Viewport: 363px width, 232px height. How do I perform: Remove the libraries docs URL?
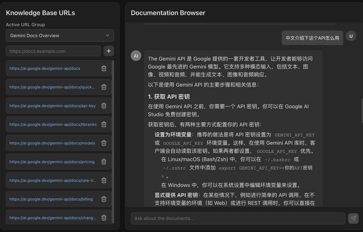104,125
